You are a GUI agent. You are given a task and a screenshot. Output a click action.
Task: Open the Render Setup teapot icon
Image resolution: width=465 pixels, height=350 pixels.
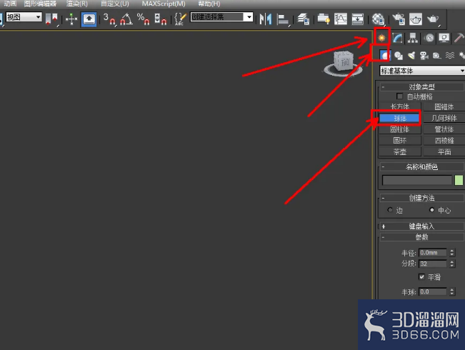coord(399,19)
